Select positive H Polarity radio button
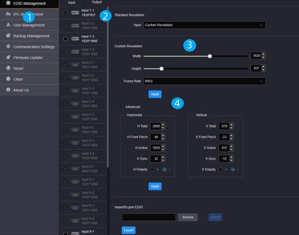Viewport: 299px width, 235px height. 152,170
